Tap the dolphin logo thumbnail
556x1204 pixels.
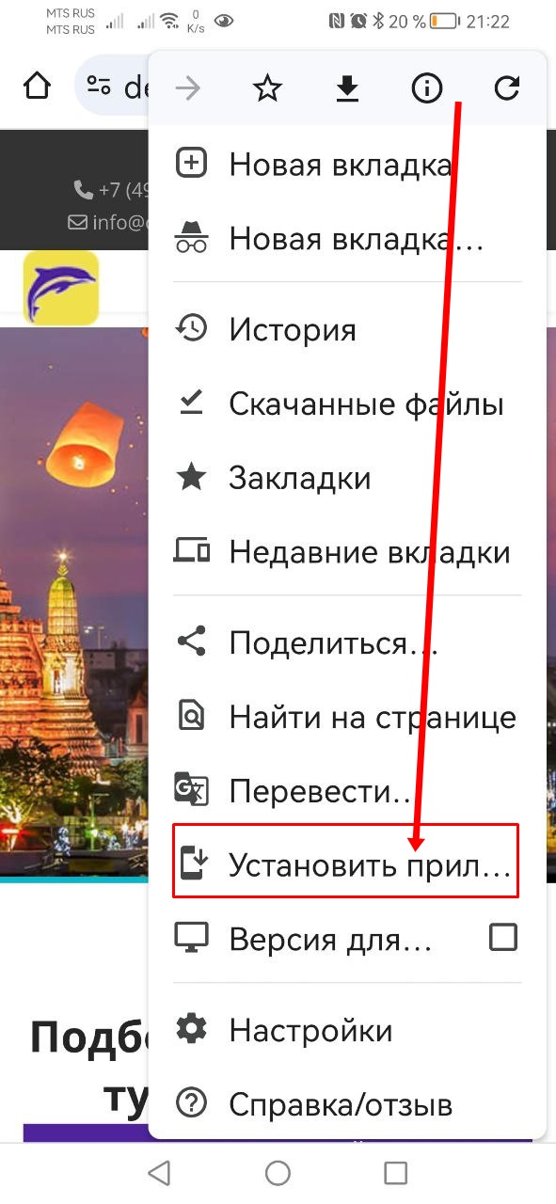(x=61, y=287)
